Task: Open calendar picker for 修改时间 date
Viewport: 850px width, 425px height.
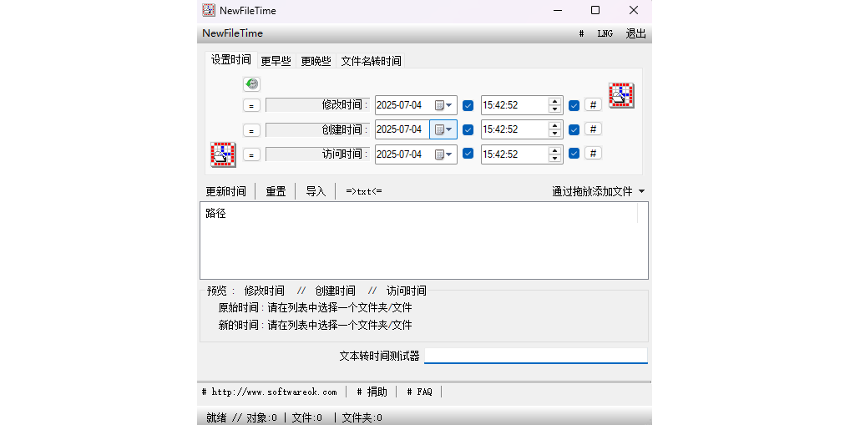Action: 443,105
